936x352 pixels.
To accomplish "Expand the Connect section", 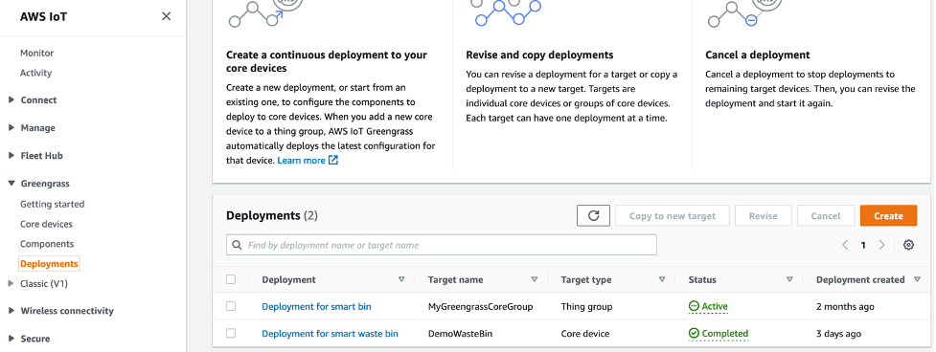I will [11, 100].
